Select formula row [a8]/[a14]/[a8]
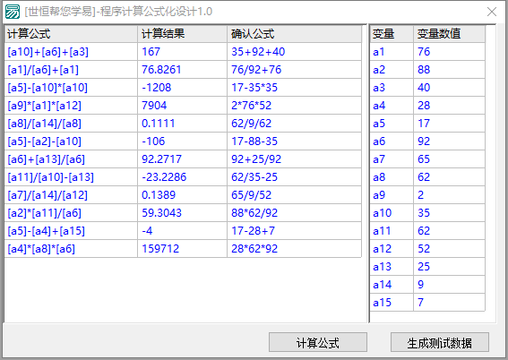This screenshot has height=360, width=508. coord(183,124)
